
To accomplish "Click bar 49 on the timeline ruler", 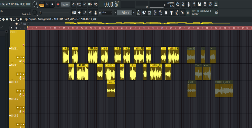I will 135,28.
